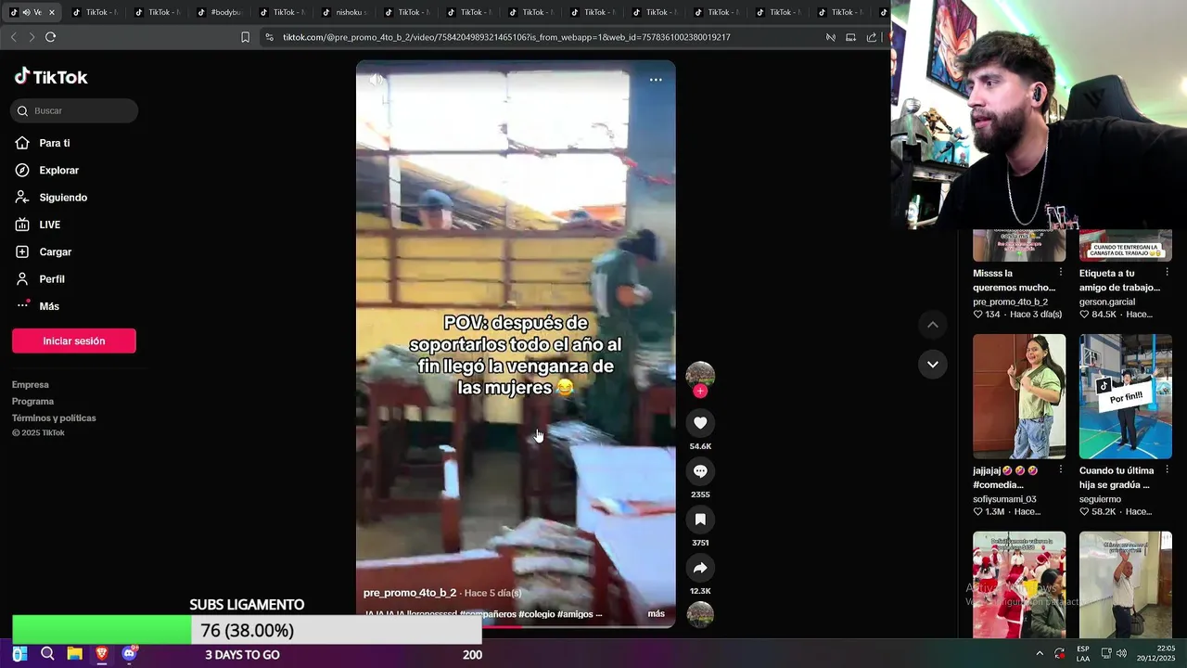Open the video three-dots options menu

[656, 80]
